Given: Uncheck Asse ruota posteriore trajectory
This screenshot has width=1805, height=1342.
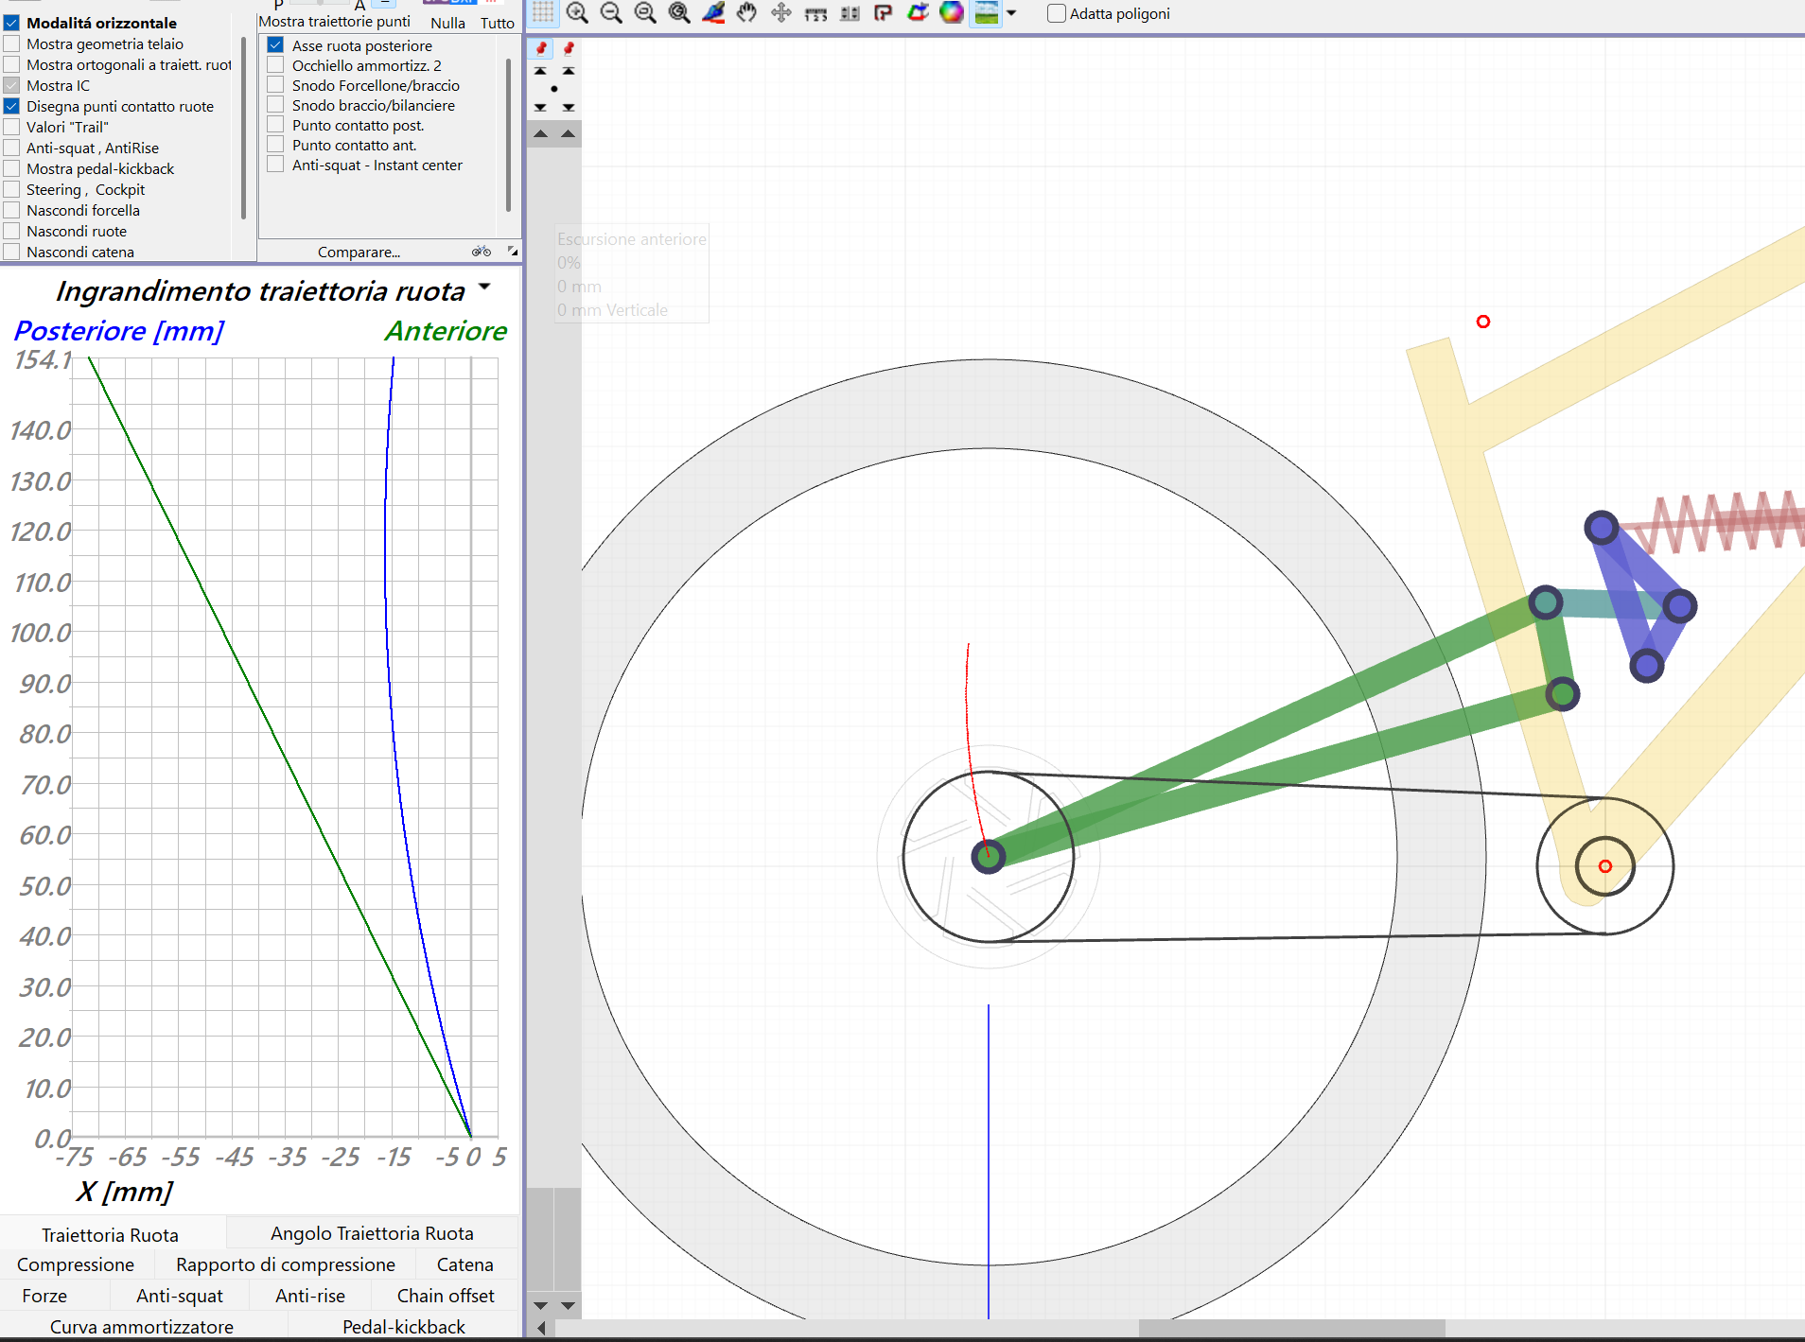Looking at the screenshot, I should pyautogui.click(x=275, y=44).
